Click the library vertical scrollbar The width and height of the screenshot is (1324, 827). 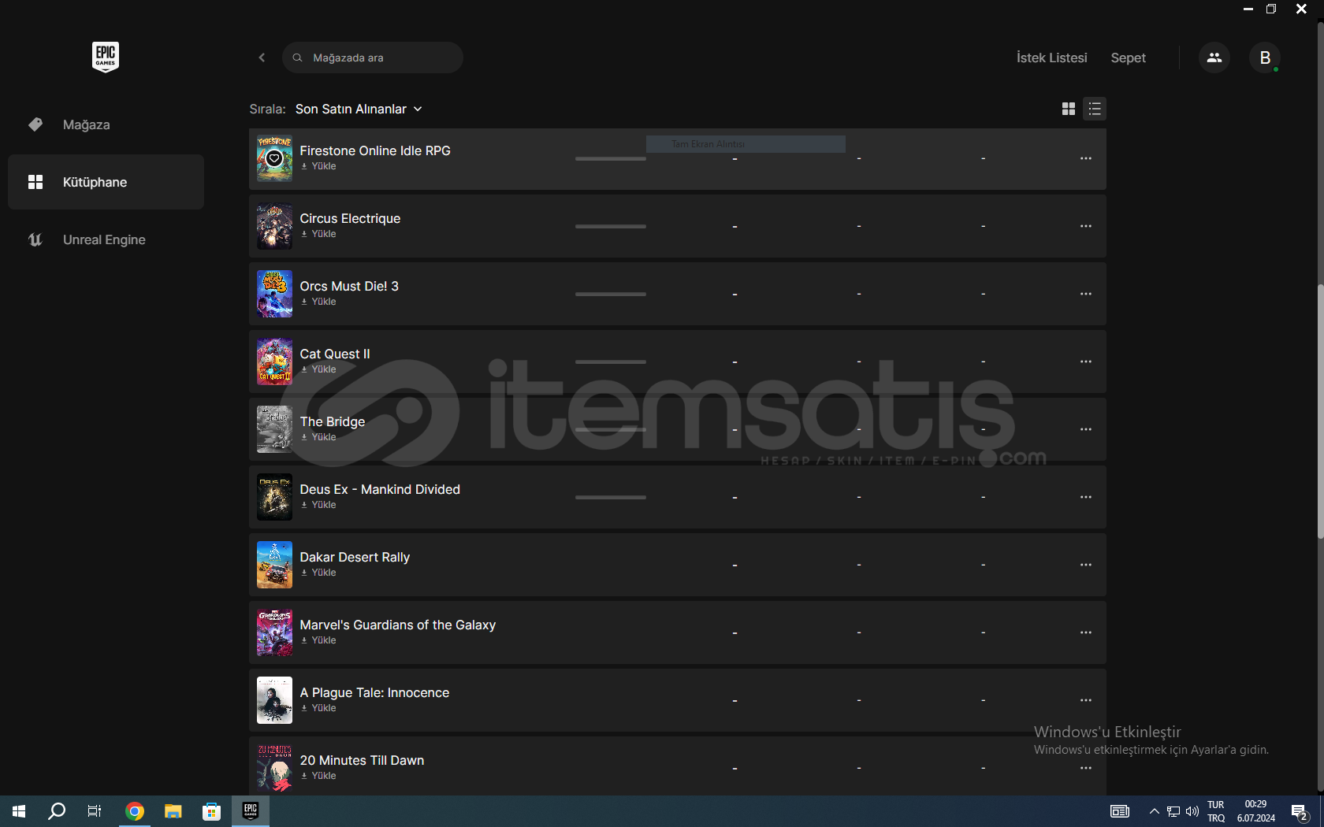point(1320,410)
